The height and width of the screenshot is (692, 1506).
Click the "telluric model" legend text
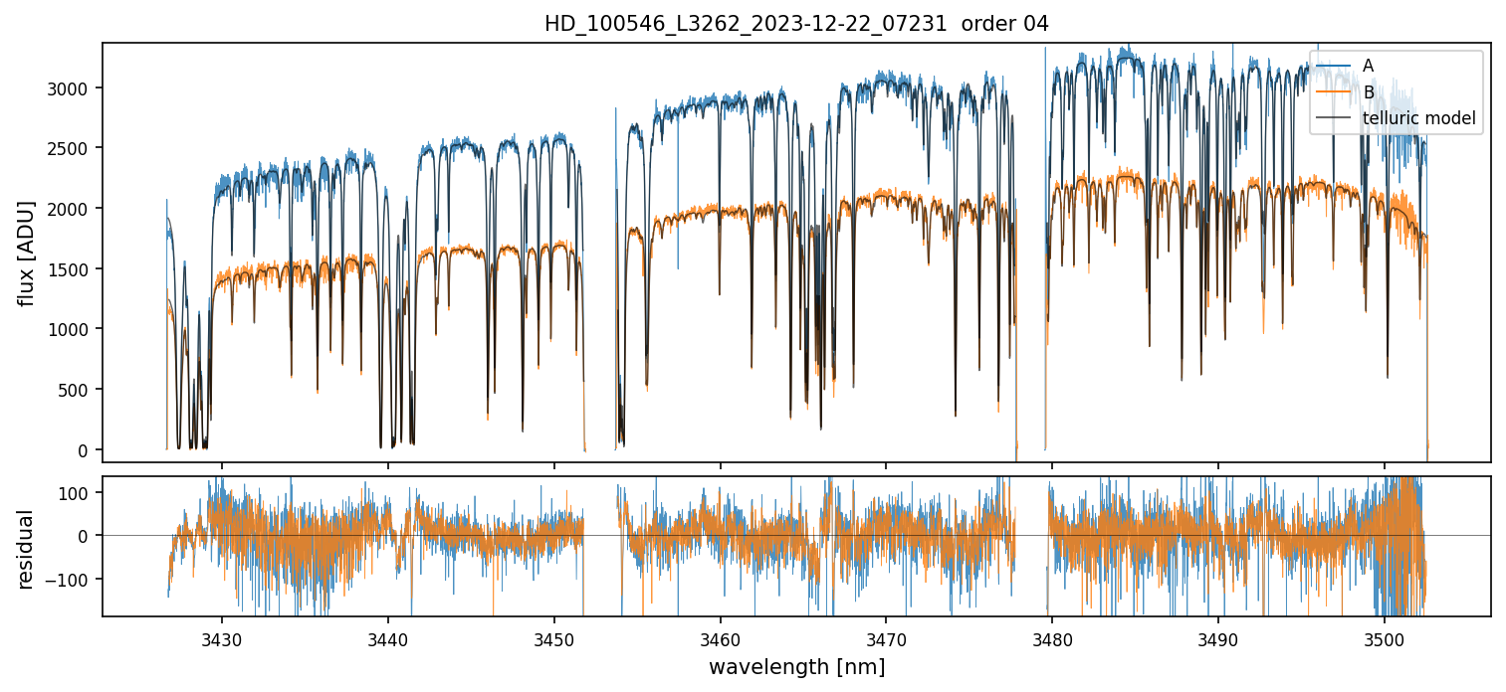click(1418, 120)
